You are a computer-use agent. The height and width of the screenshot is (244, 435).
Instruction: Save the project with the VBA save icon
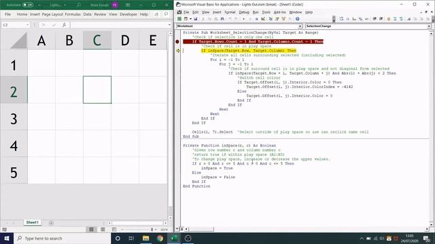pyautogui.click(x=196, y=19)
